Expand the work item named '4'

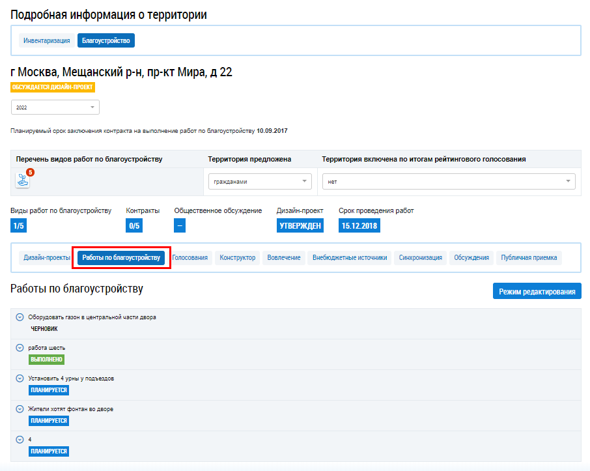coord(20,440)
